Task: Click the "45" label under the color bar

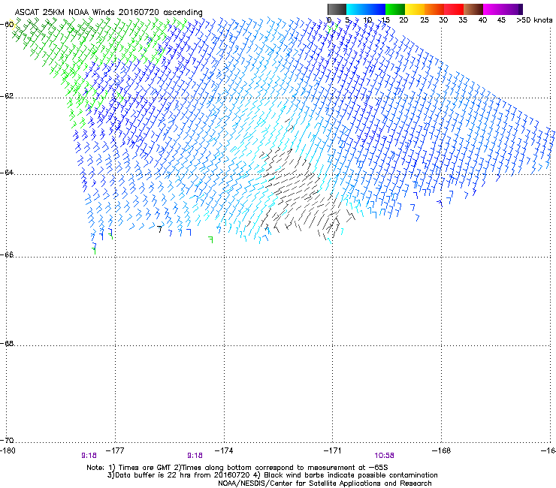Action: (501, 20)
